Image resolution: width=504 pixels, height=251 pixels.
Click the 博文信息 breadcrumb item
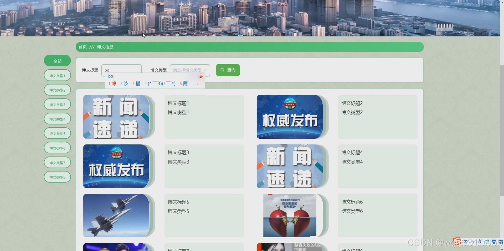pyautogui.click(x=105, y=47)
